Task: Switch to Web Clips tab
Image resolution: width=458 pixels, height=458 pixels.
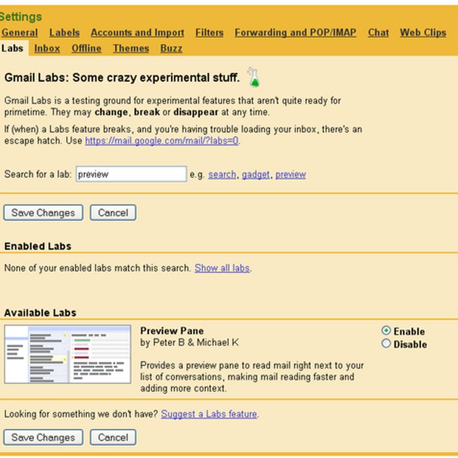Action: click(423, 33)
